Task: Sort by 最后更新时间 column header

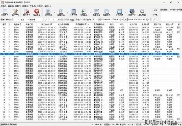Action: 82,24
